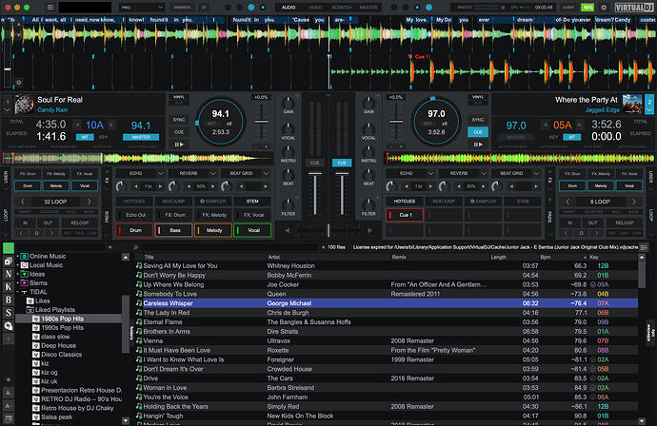657x426 pixels.
Task: Toggle the left deck Vocal stem pad
Action: (x=252, y=230)
